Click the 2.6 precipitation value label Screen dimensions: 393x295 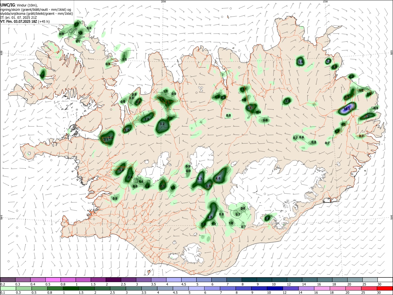[138, 102]
